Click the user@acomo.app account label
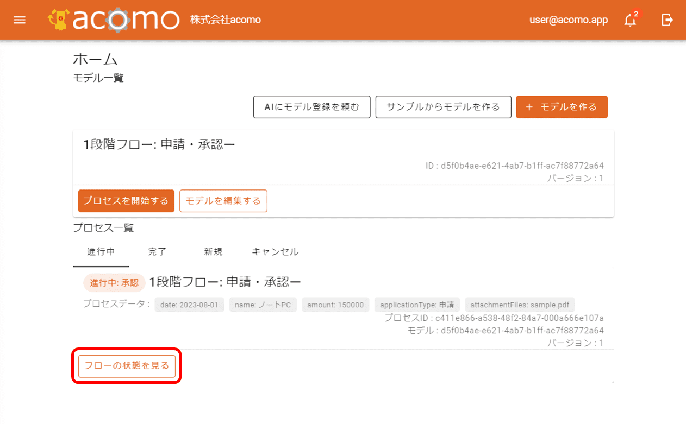 [569, 20]
